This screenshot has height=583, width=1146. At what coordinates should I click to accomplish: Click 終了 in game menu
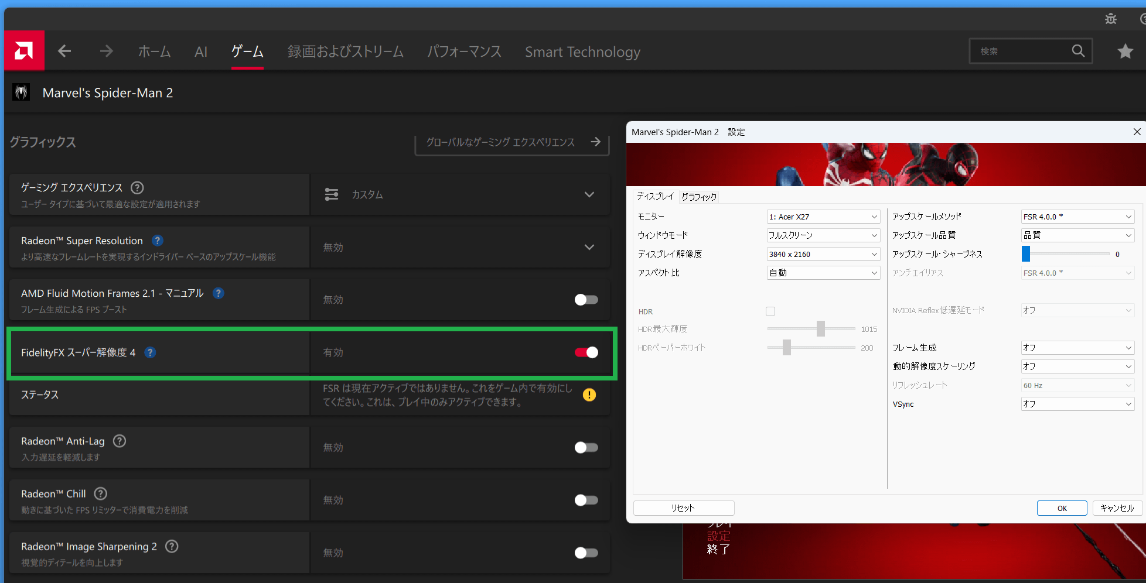(718, 549)
